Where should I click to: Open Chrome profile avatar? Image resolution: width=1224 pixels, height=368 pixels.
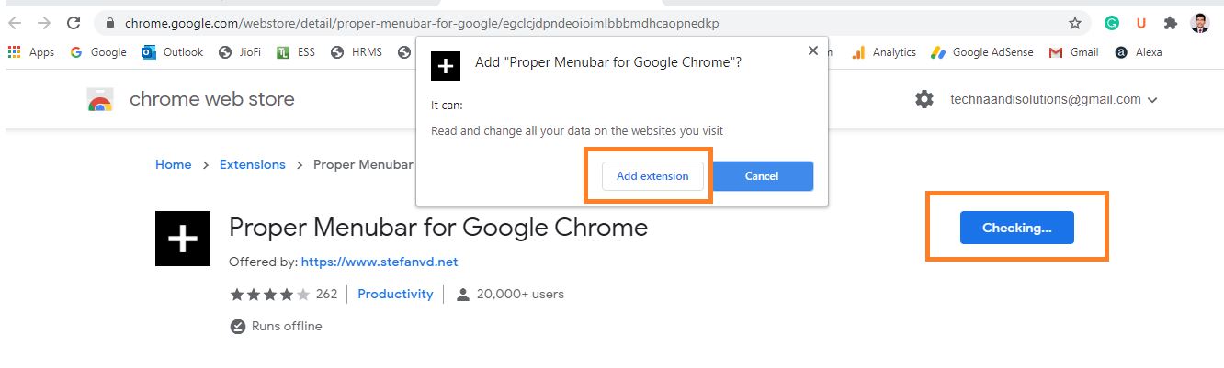1200,23
